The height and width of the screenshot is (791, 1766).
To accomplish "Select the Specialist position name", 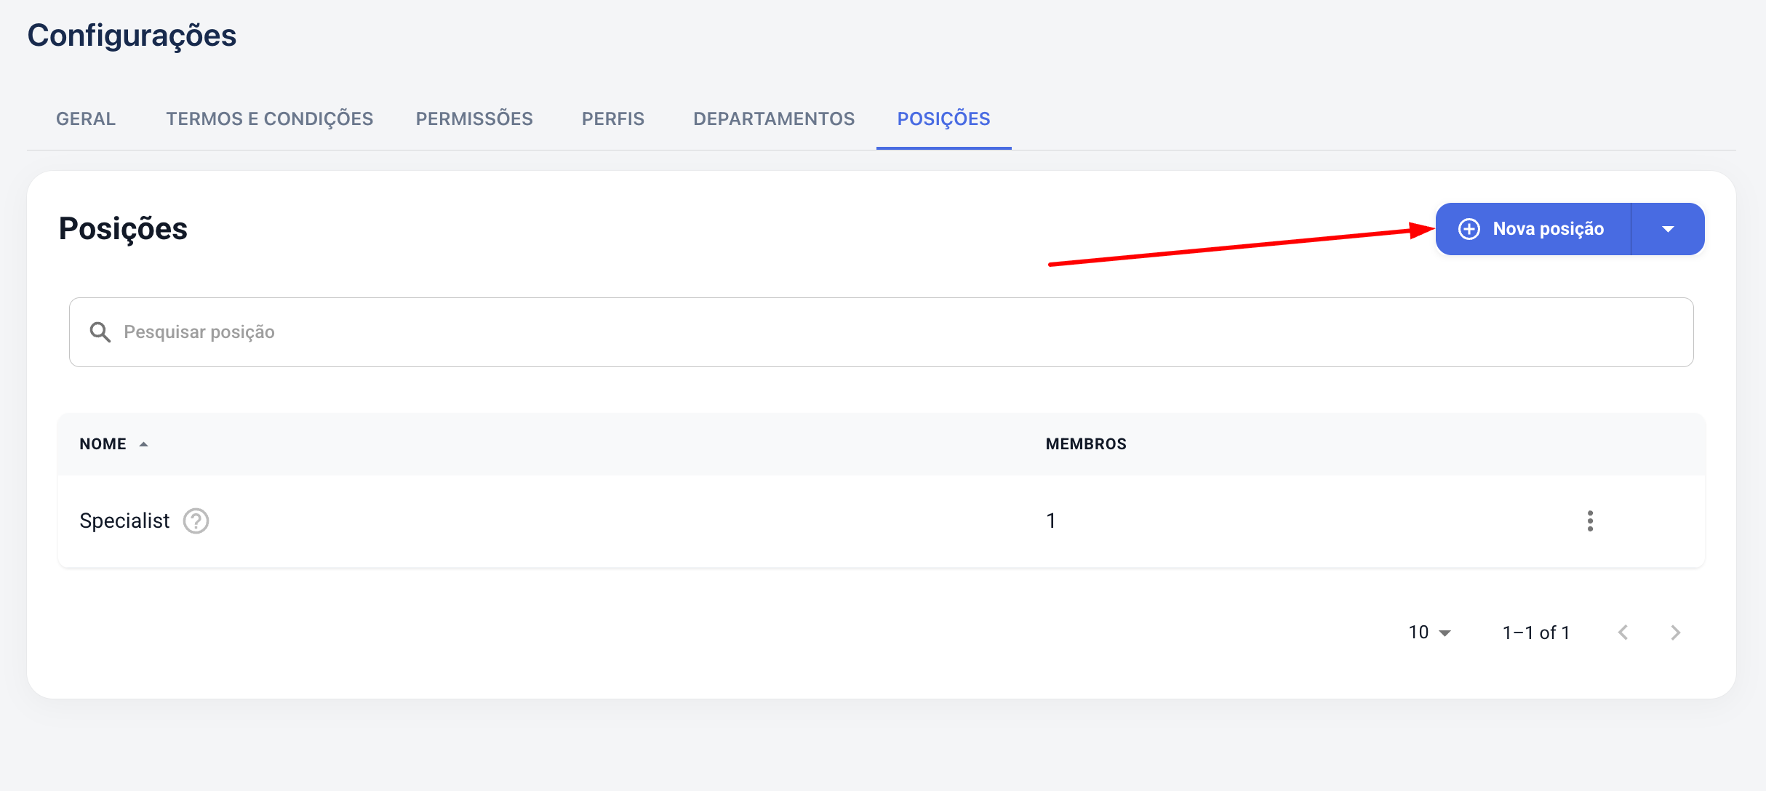I will coord(124,521).
